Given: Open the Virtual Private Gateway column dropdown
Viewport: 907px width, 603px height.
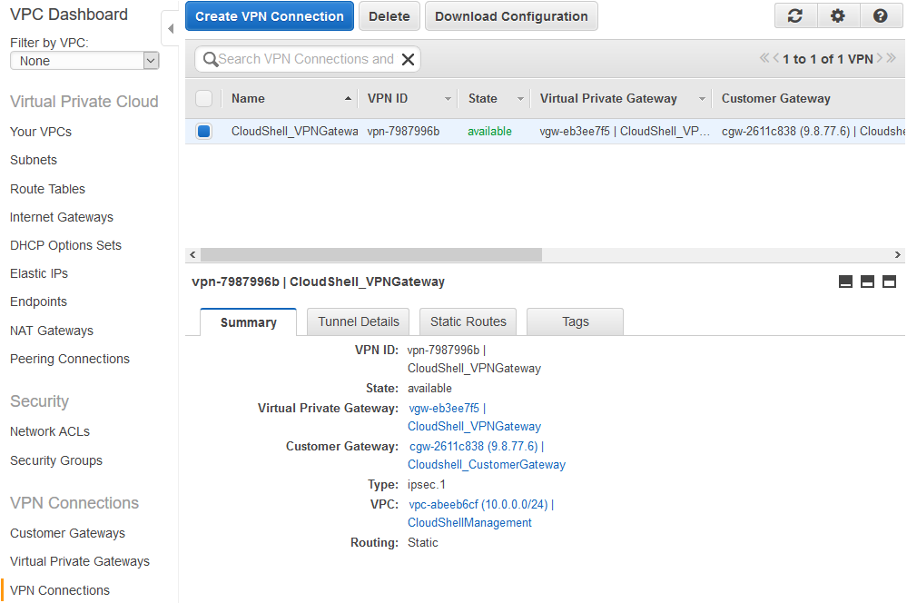Looking at the screenshot, I should (x=702, y=99).
